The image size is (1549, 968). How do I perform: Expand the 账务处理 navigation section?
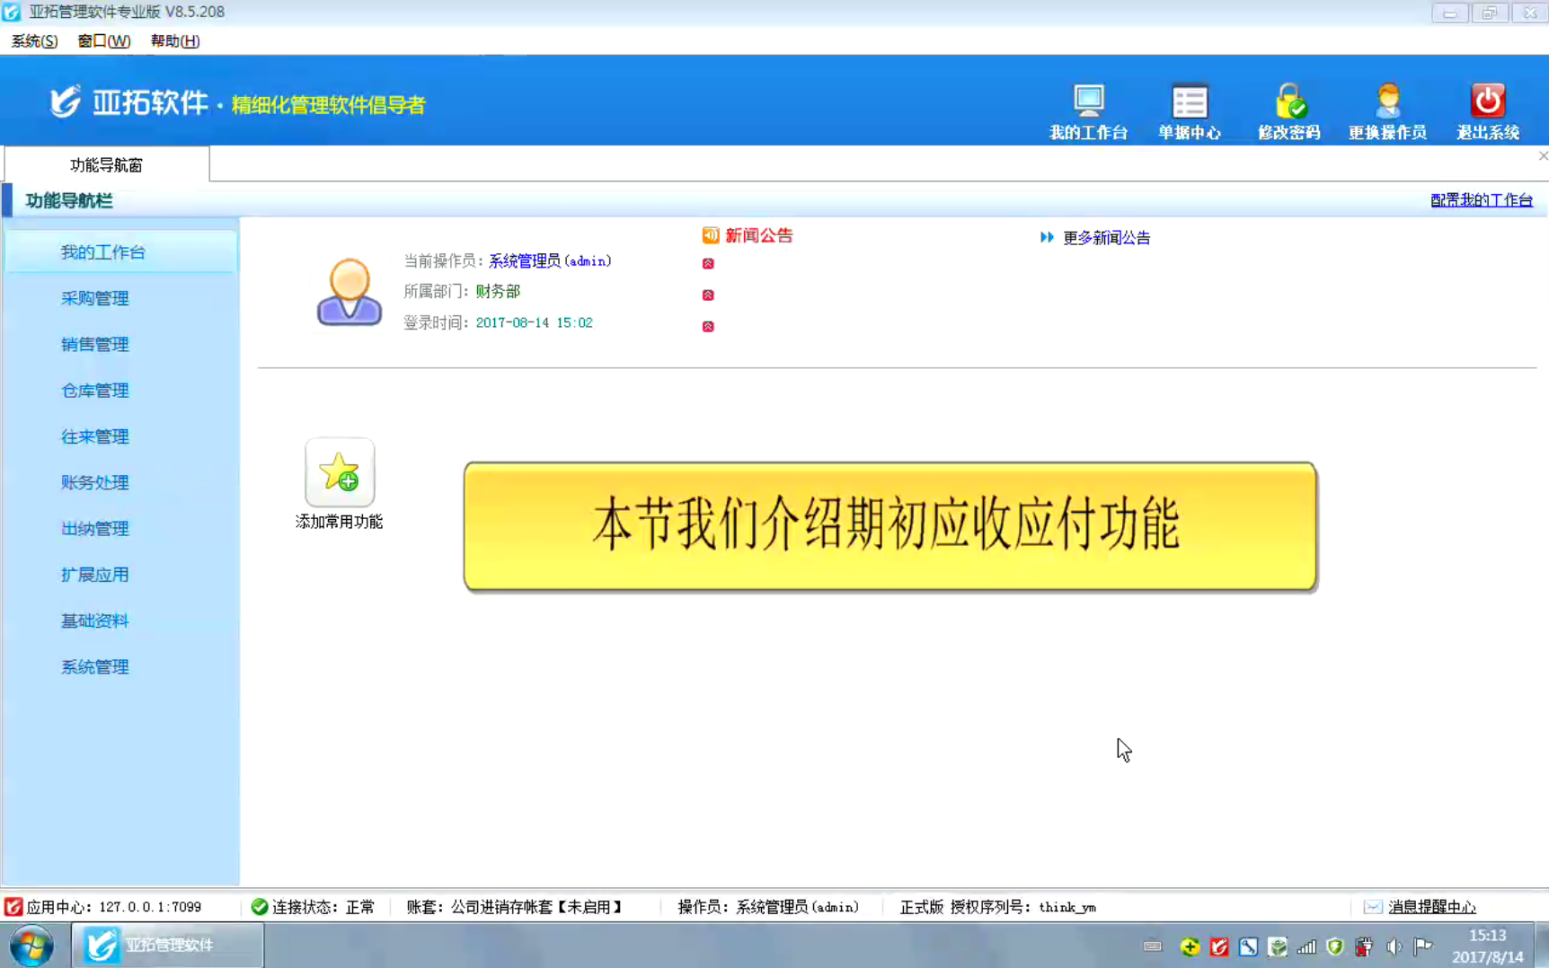pos(94,483)
